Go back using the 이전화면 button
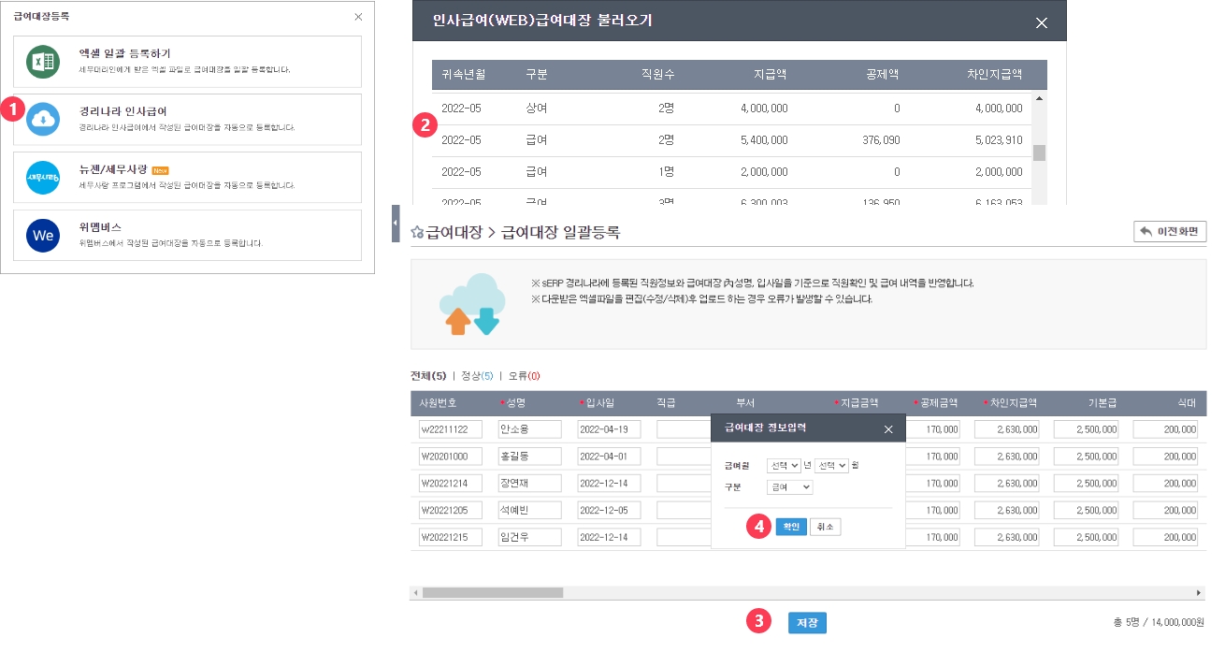The image size is (1225, 667). (x=1169, y=231)
